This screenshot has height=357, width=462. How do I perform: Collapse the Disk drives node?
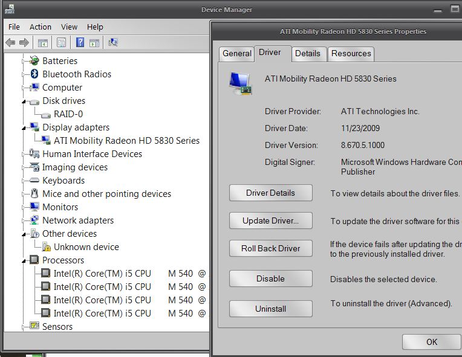coord(24,101)
